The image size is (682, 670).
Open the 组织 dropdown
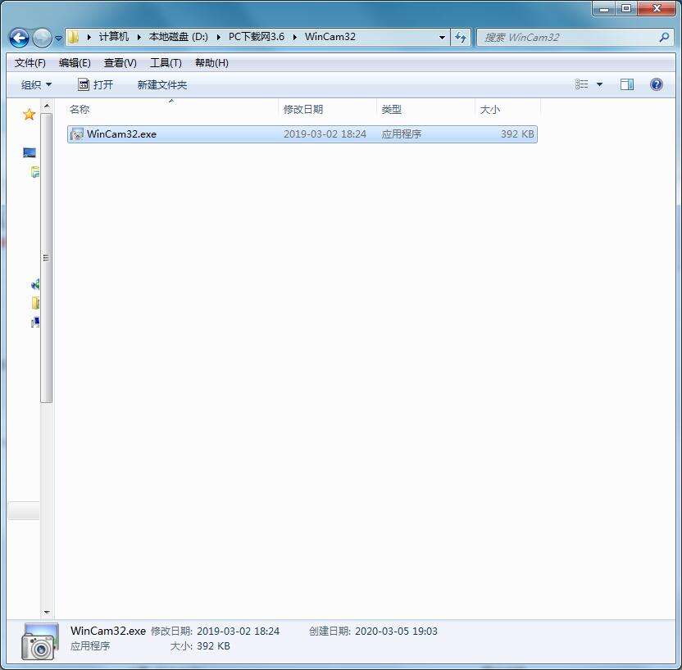(37, 84)
